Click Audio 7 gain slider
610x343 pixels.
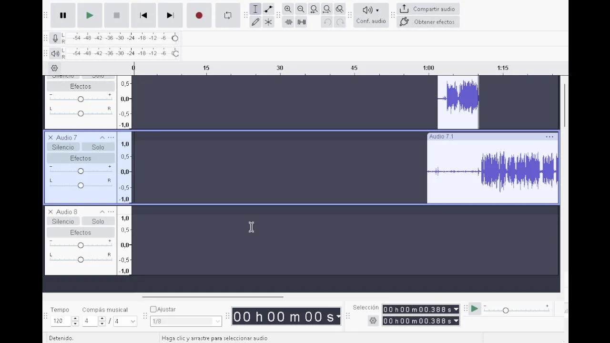click(x=81, y=171)
